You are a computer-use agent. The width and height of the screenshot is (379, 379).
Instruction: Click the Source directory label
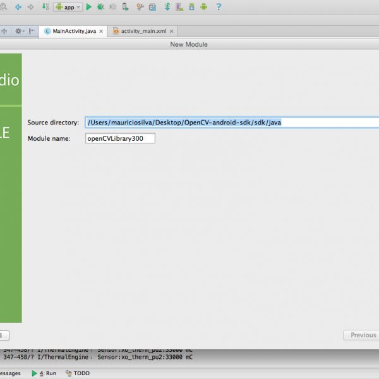tap(53, 123)
